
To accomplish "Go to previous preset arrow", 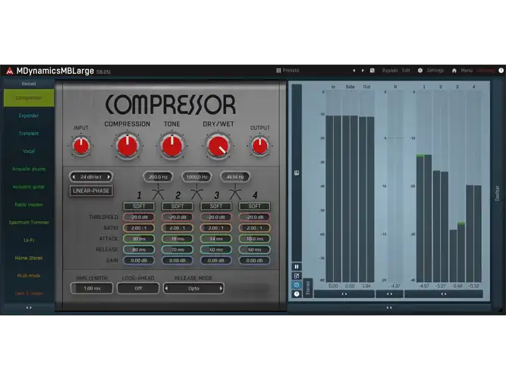I will tap(354, 70).
